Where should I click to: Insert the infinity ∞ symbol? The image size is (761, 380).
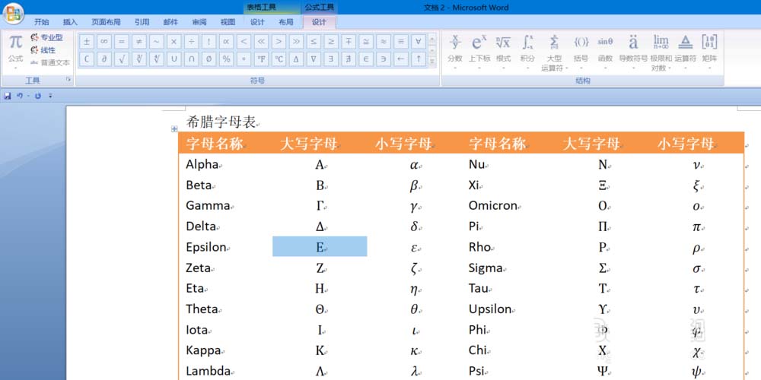[x=103, y=42]
